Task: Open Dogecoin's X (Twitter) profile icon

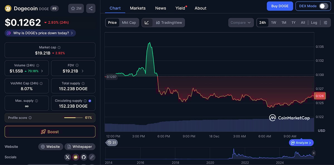Action: [x=67, y=157]
